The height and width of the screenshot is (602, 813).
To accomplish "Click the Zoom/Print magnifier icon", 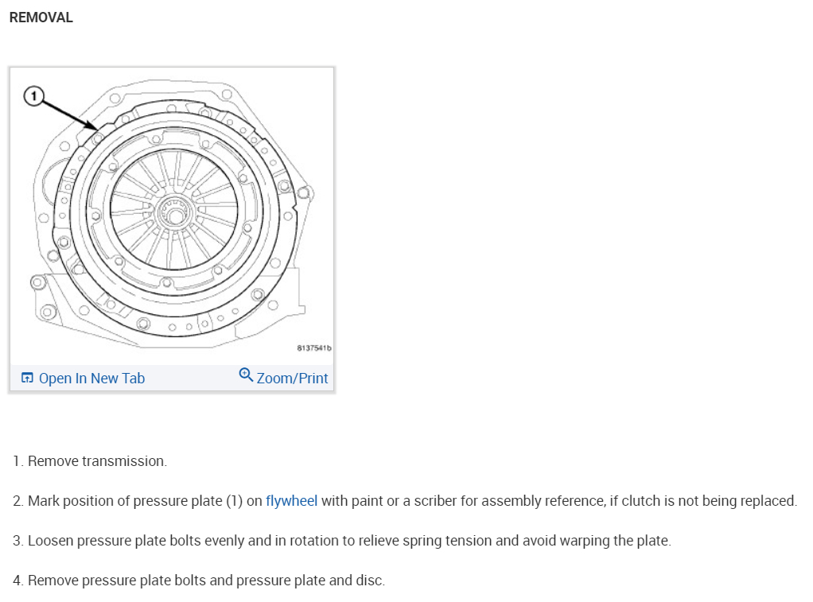I will coord(246,375).
